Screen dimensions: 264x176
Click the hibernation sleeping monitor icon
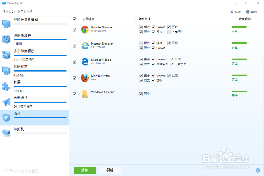point(6,70)
